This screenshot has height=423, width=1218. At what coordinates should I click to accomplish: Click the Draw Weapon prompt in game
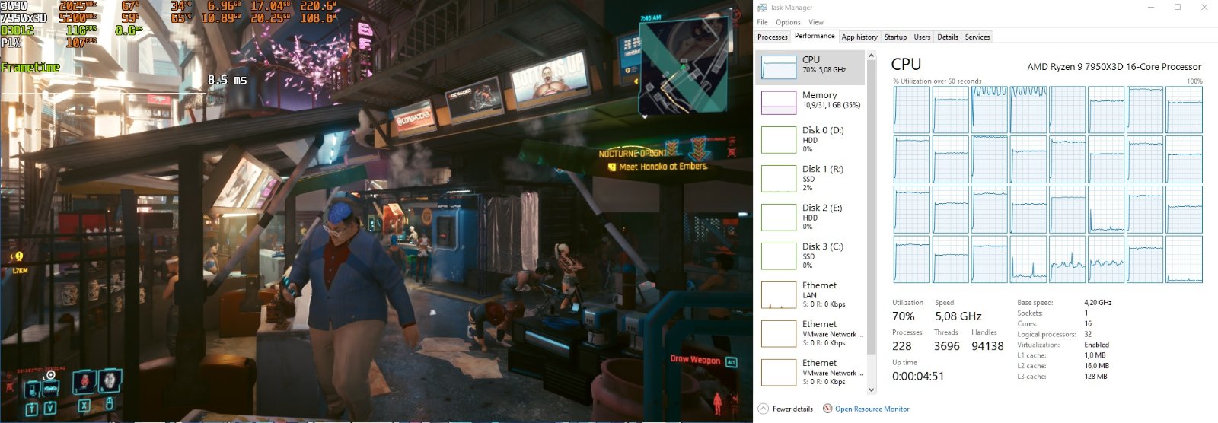coord(695,359)
